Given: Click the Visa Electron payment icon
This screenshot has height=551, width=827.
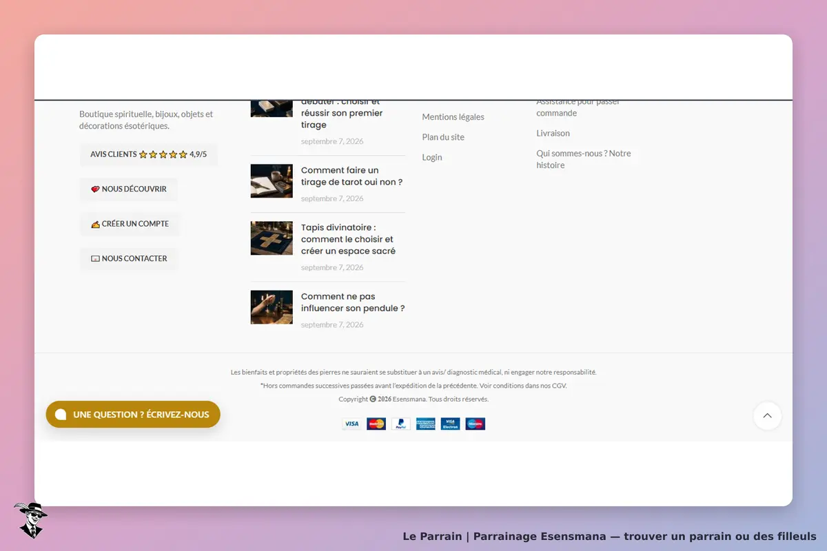Looking at the screenshot, I should click(x=451, y=424).
